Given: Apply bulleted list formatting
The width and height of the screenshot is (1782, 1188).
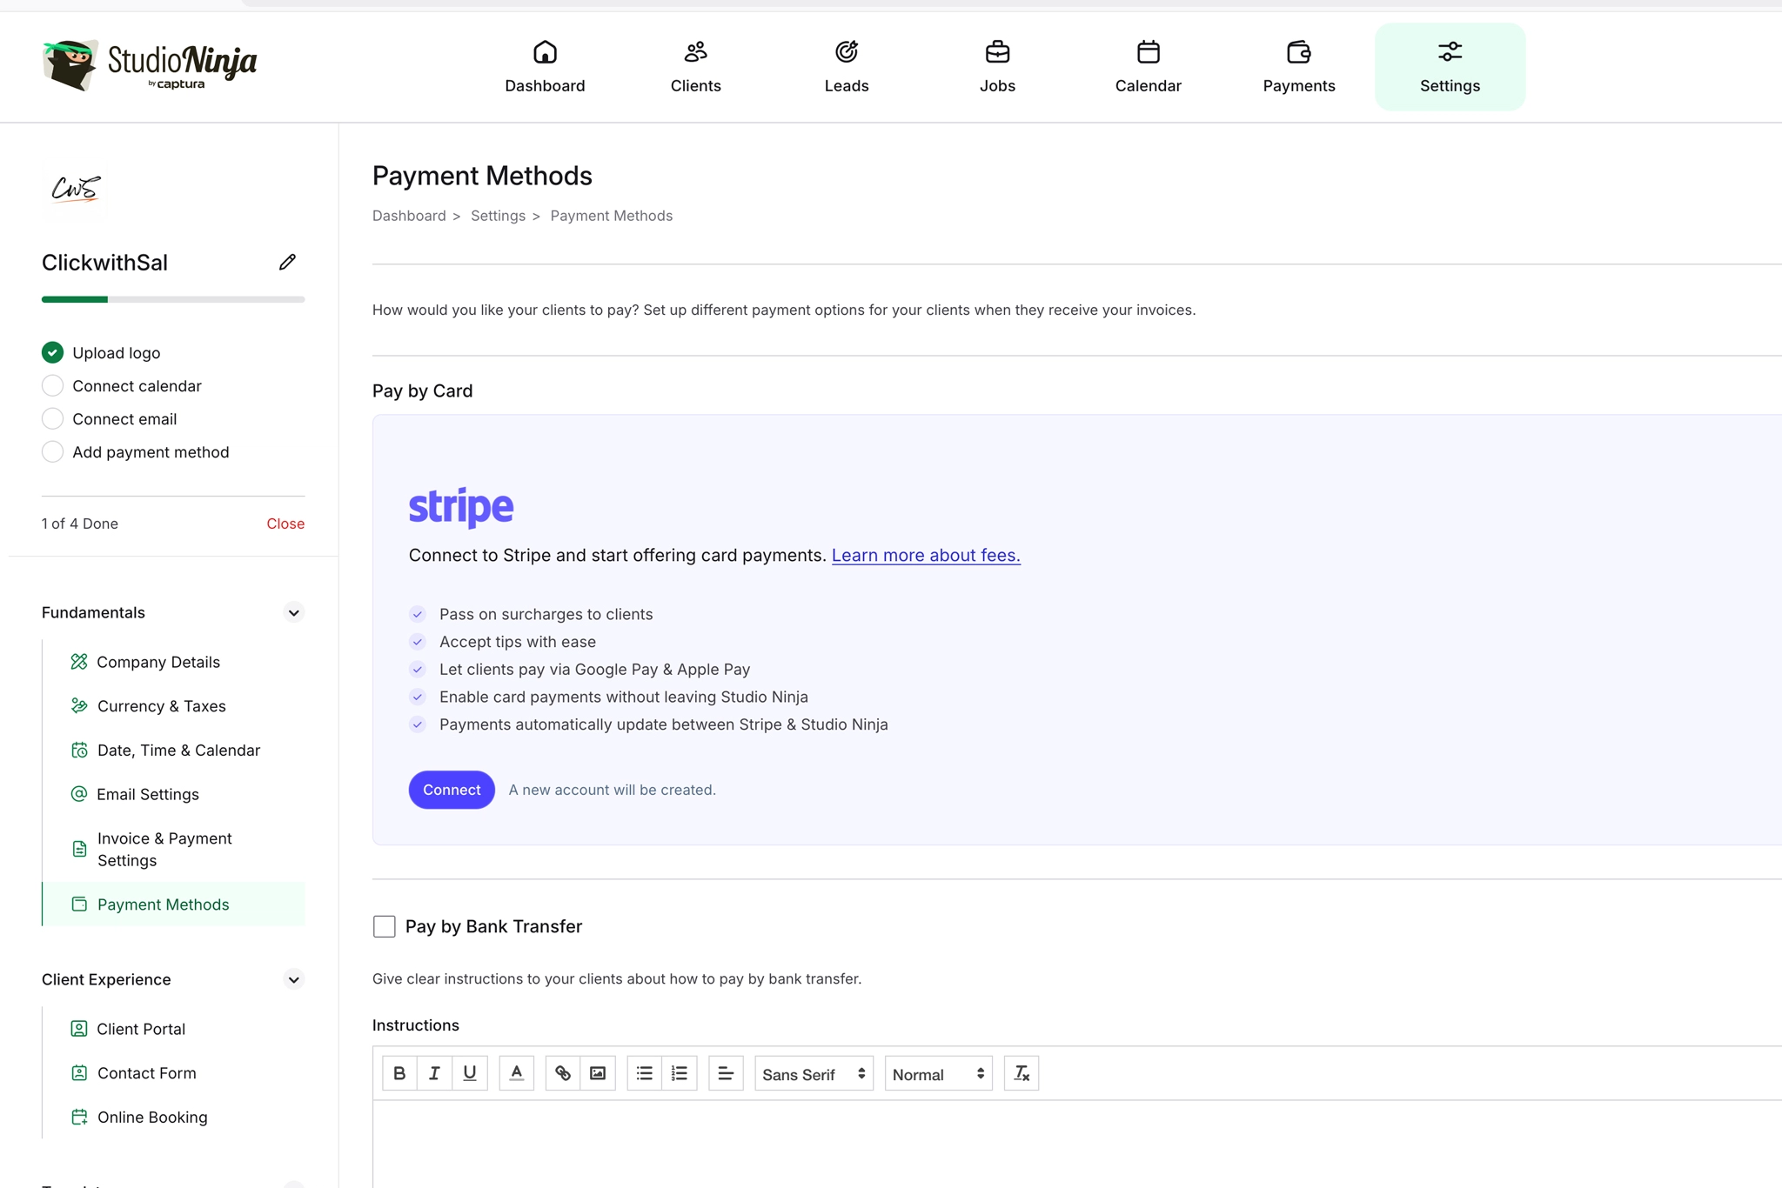Looking at the screenshot, I should pos(644,1073).
